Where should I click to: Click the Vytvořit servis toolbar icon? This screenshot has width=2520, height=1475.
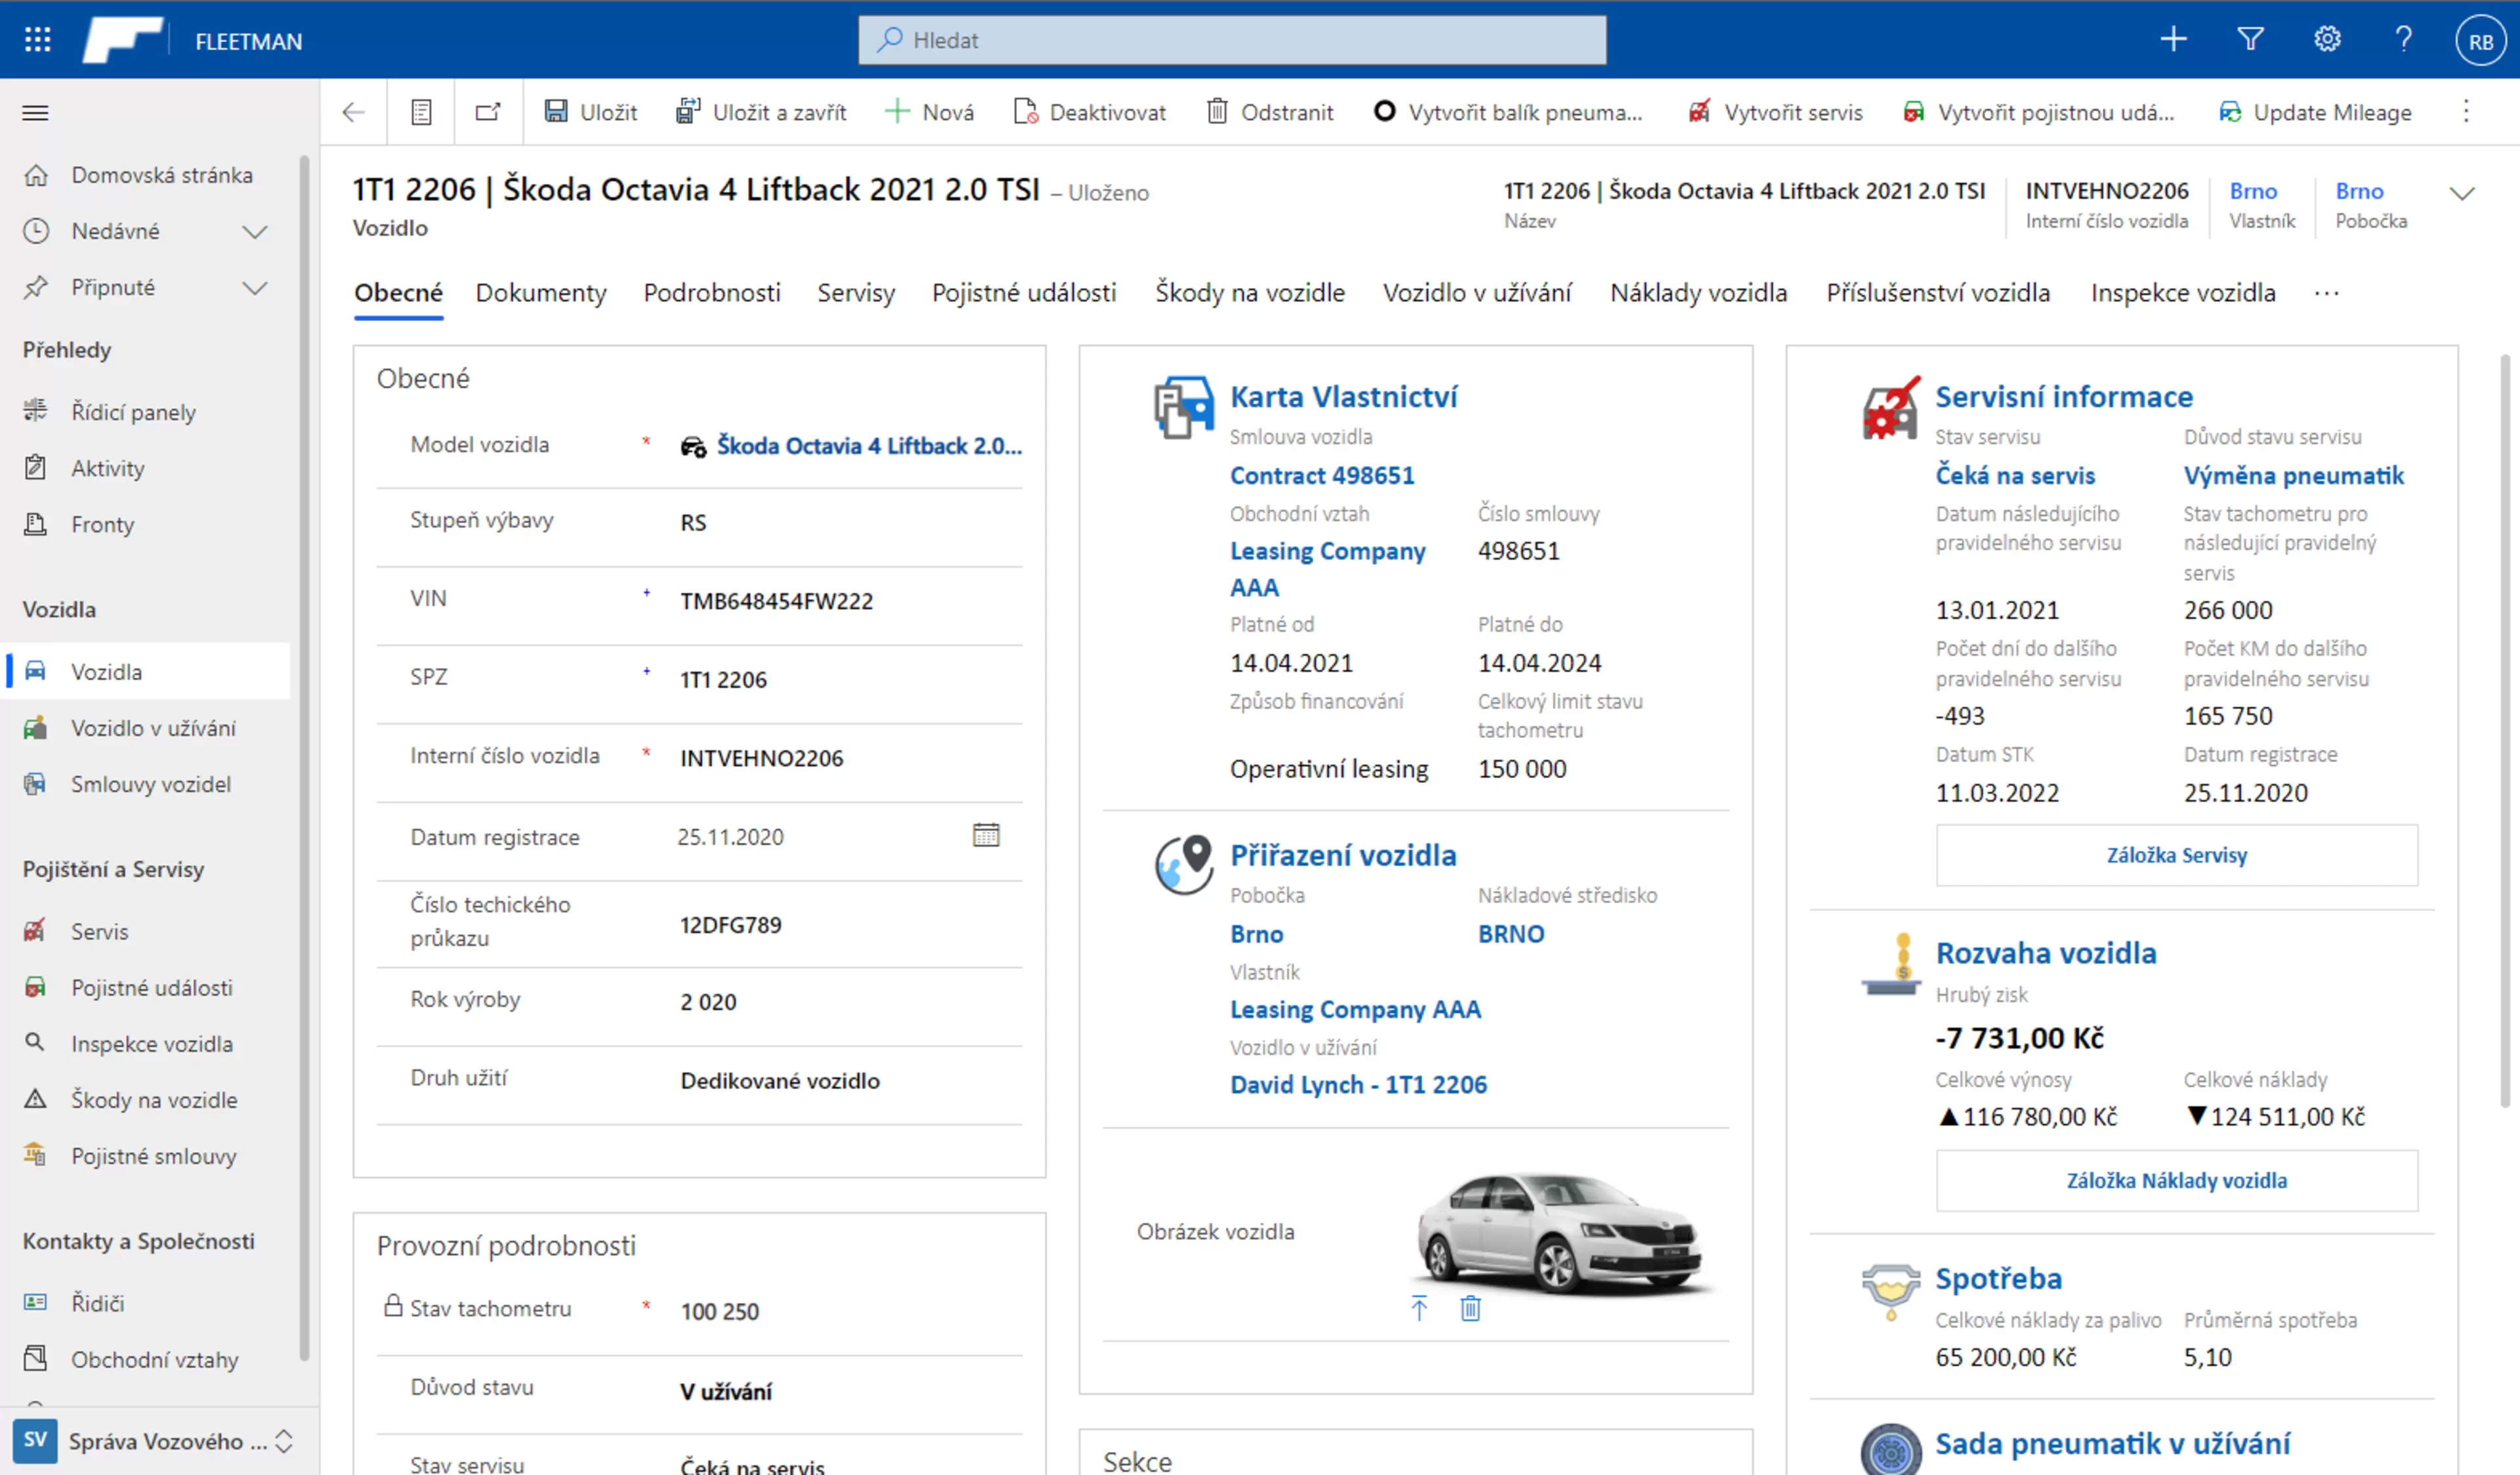1698,112
